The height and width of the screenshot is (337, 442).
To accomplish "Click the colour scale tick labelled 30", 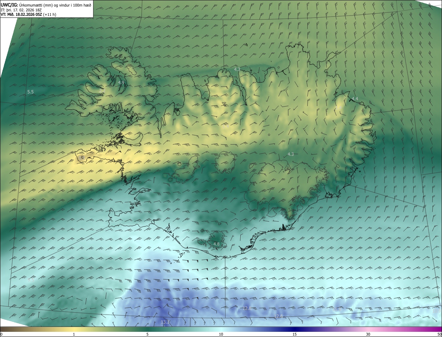I will (368, 334).
